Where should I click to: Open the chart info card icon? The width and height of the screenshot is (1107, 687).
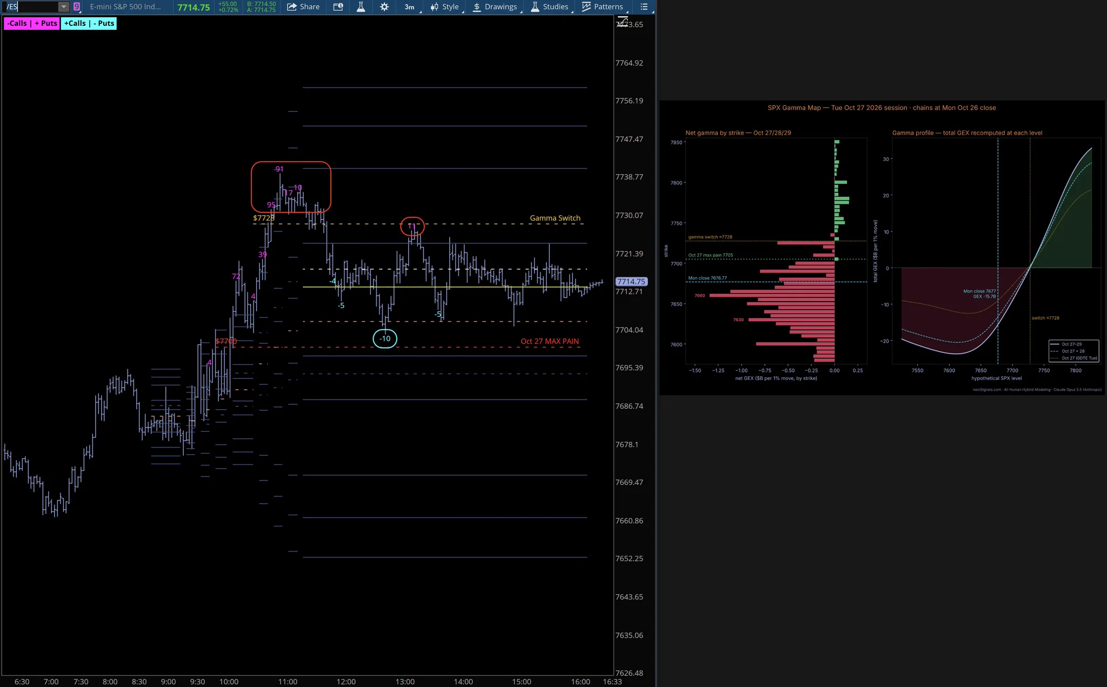[x=338, y=7]
